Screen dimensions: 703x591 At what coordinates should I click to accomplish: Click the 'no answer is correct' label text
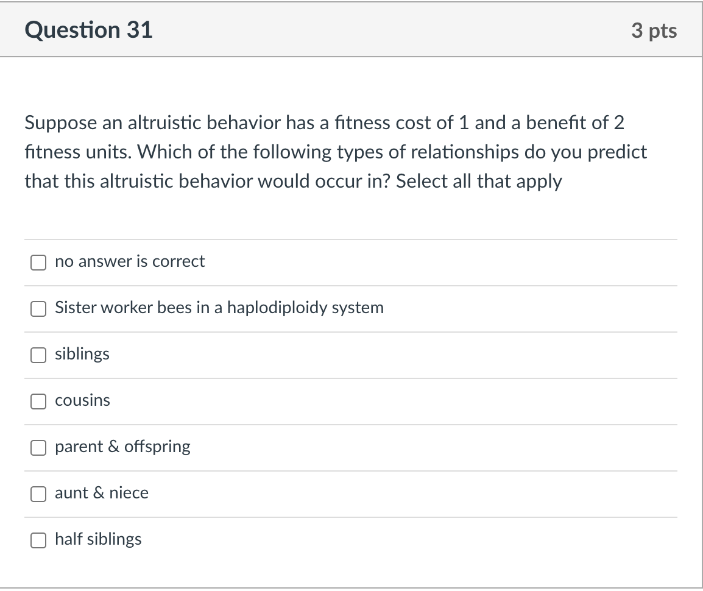130,261
